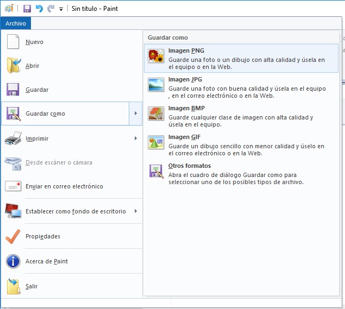
Task: Click the monitor icon for desktop background
Action: click(x=13, y=211)
